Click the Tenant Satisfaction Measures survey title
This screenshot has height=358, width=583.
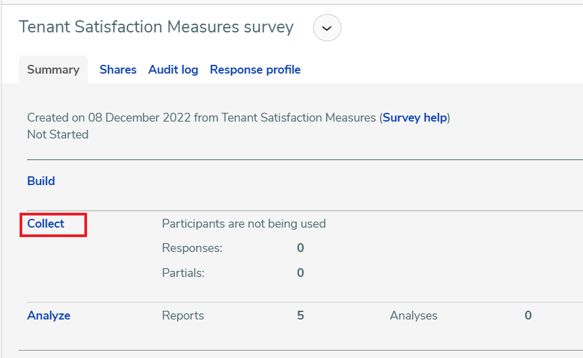[156, 27]
